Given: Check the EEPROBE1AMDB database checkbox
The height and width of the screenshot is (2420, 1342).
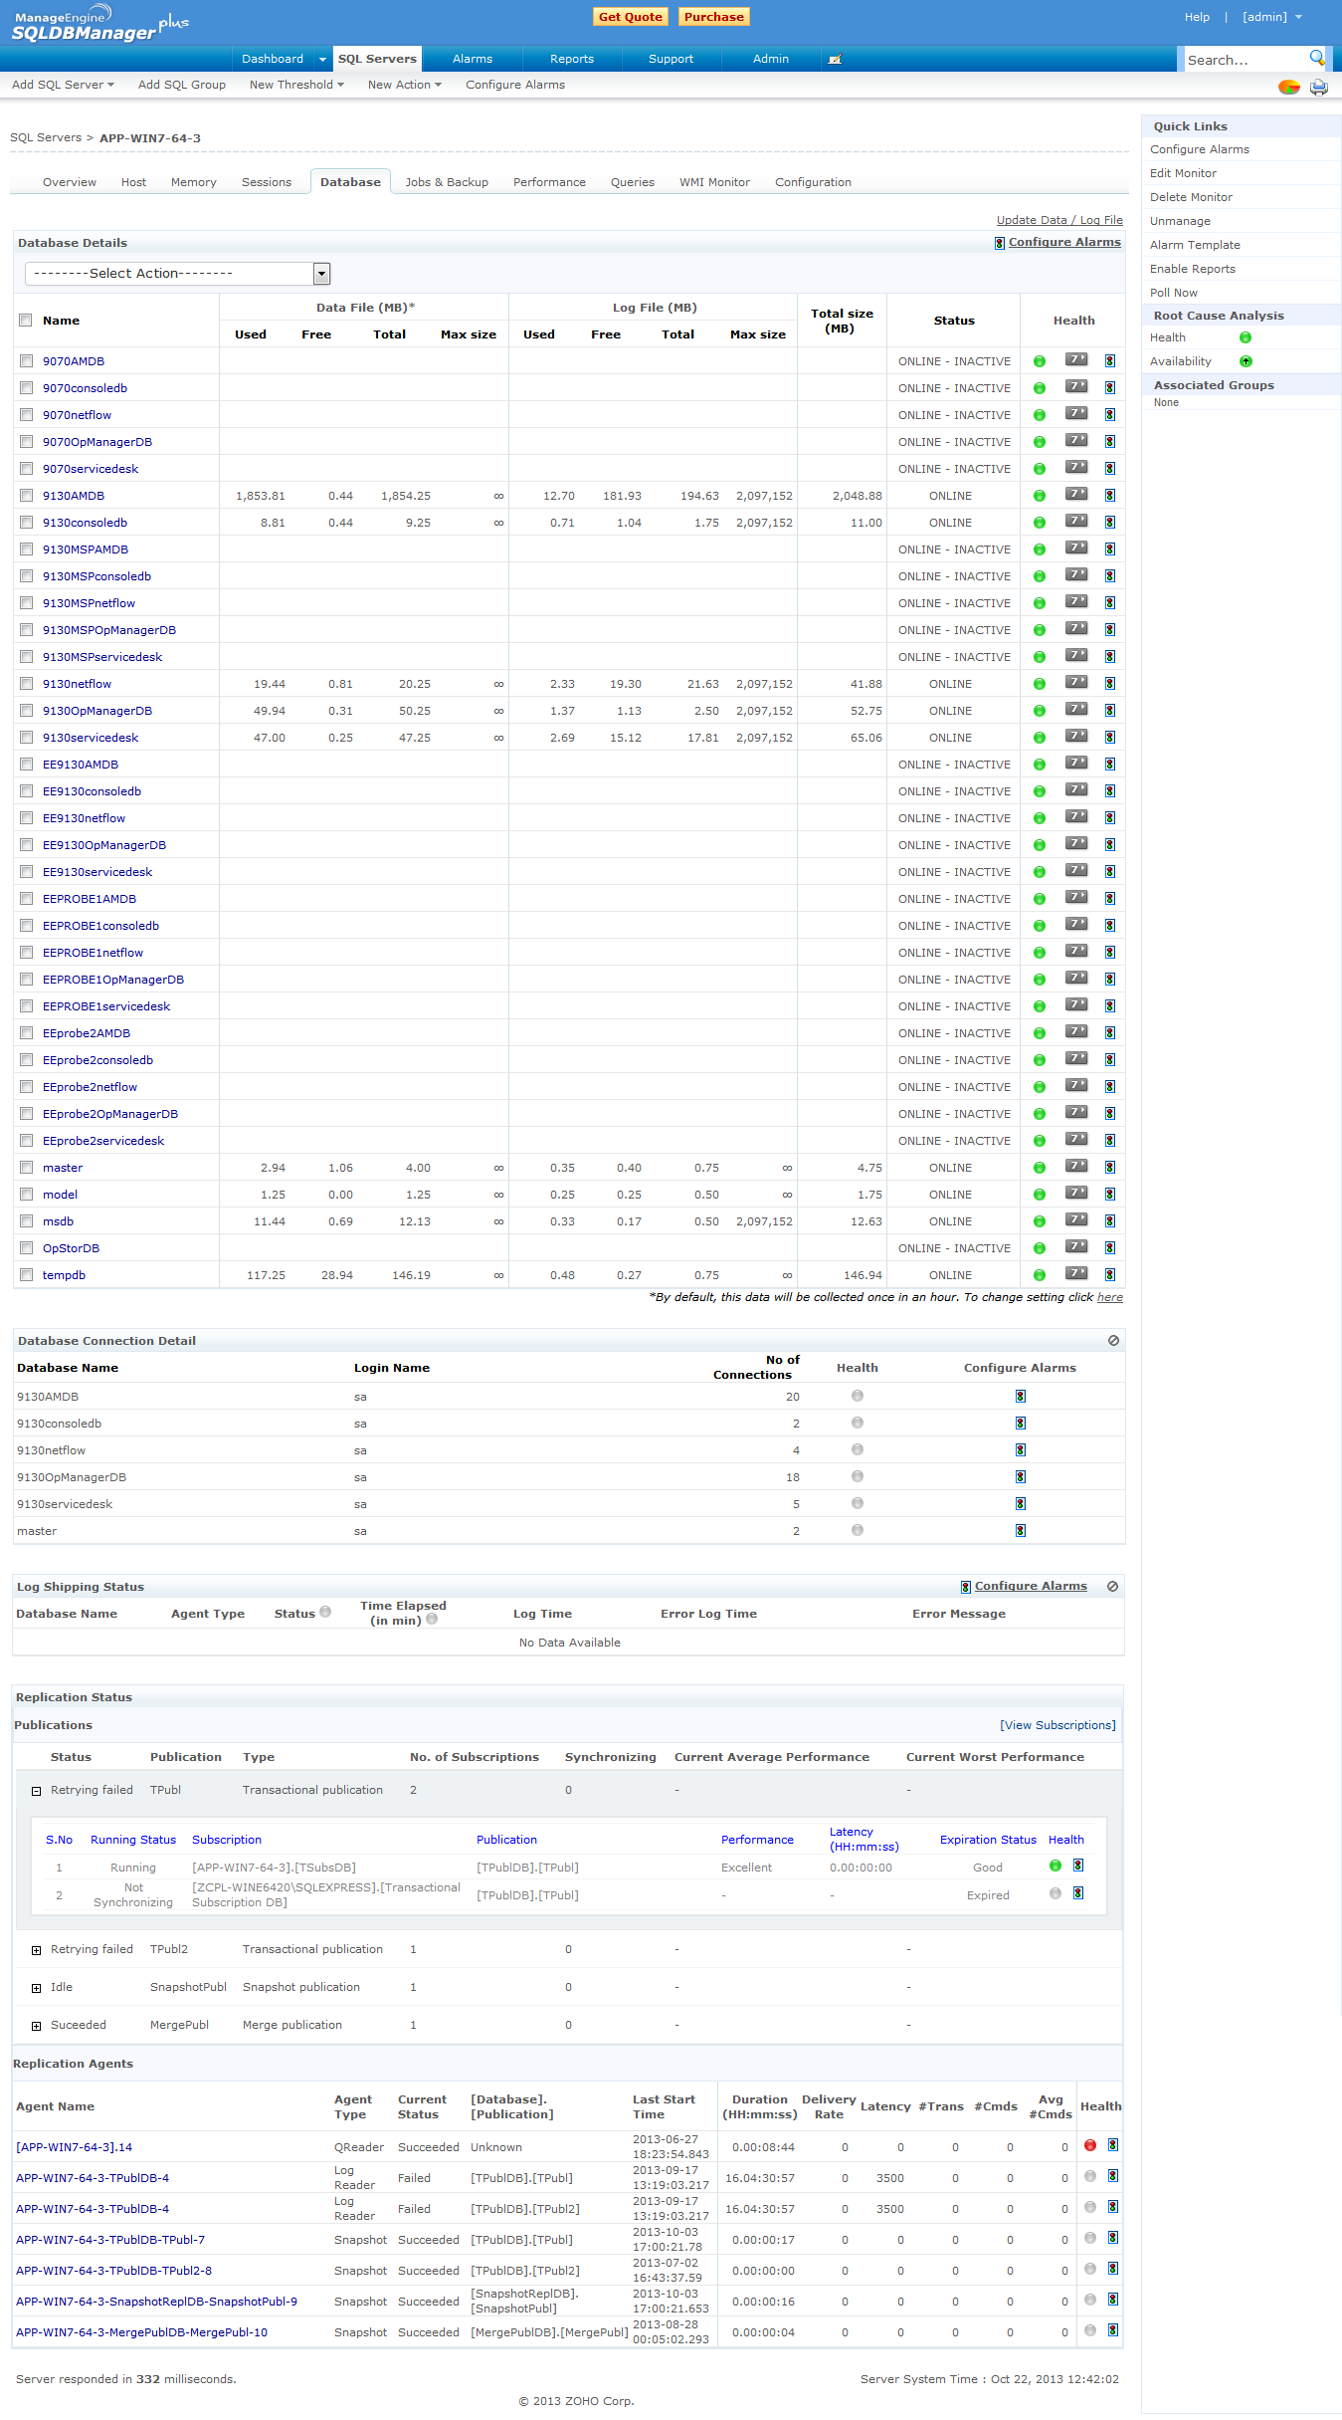Looking at the screenshot, I should pyautogui.click(x=27, y=899).
